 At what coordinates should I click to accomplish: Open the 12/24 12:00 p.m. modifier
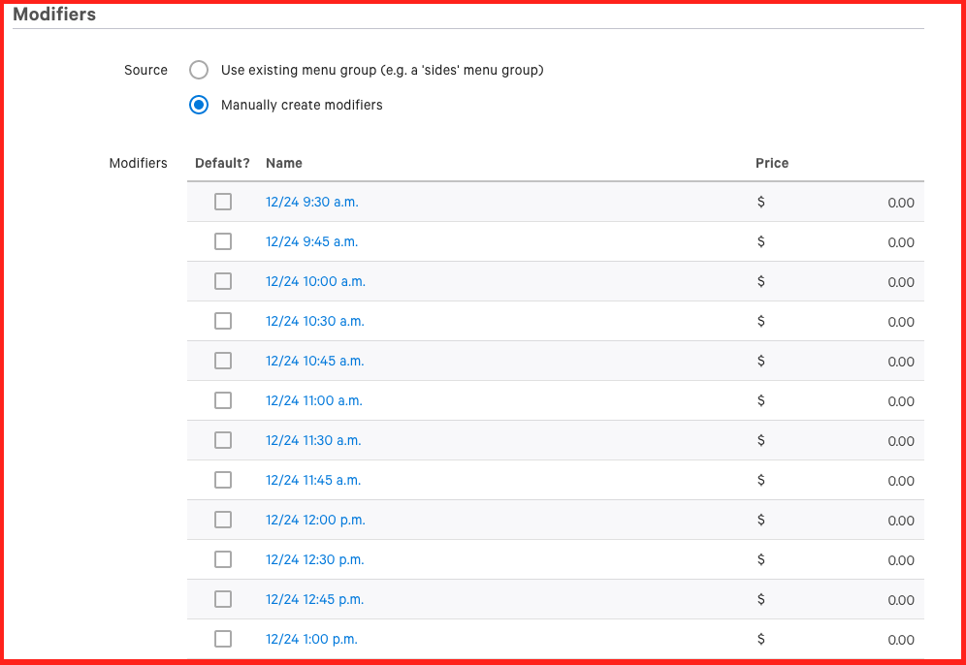(x=315, y=520)
